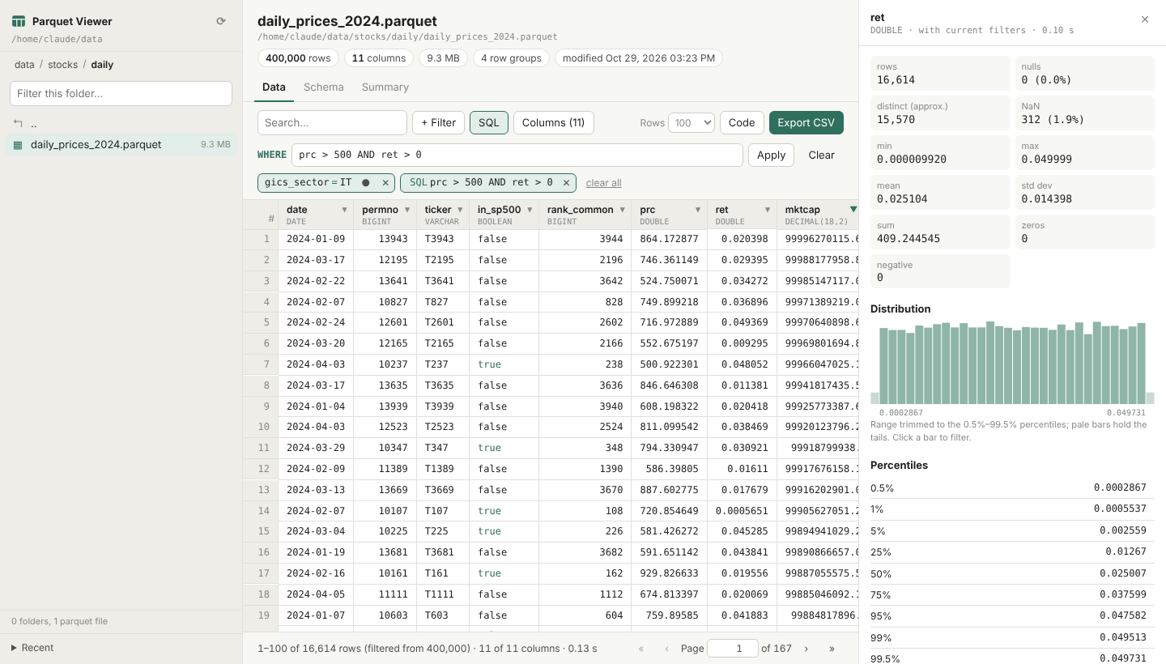The height and width of the screenshot is (664, 1166).
Task: Expand the Recent section in the sidebar
Action: point(32,648)
